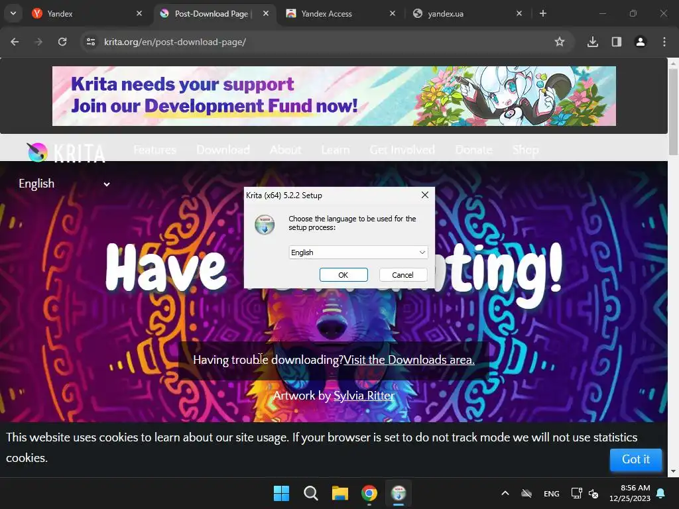
Task: Click the browser forward arrow
Action: coord(38,42)
